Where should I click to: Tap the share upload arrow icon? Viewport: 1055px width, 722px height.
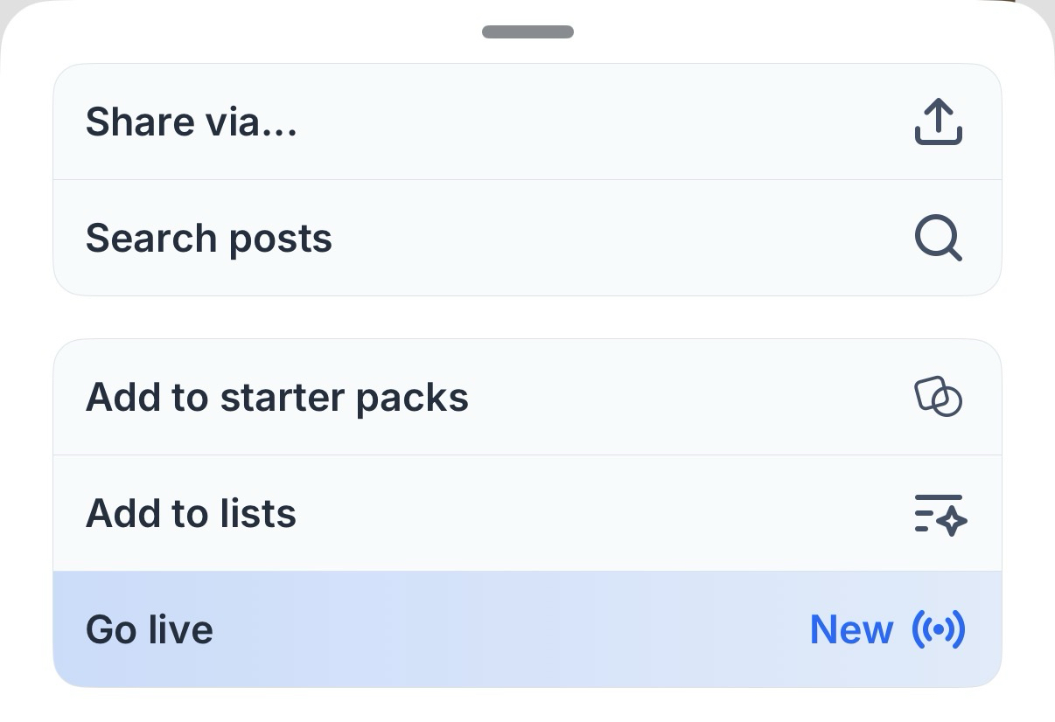tap(938, 121)
